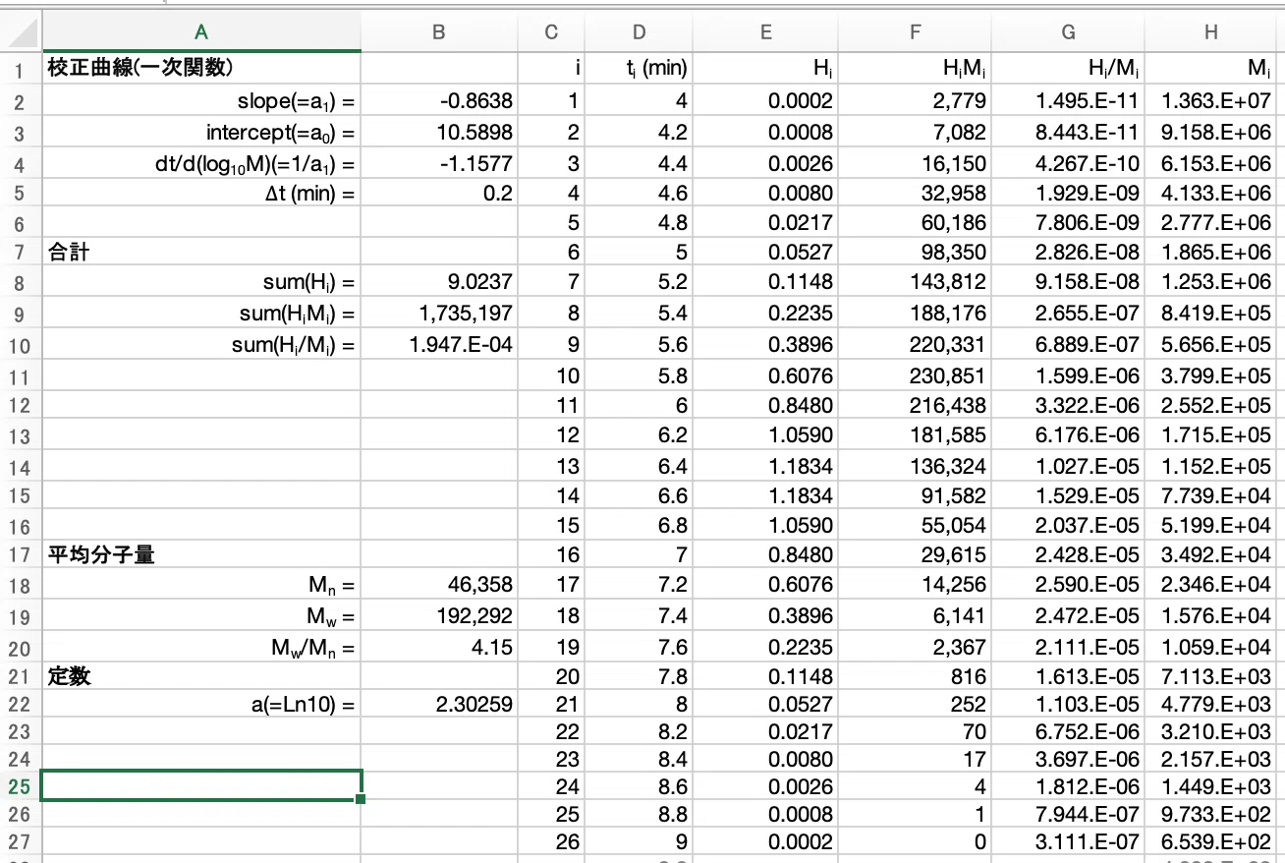Select Mn value 46,358
The image size is (1285, 863).
[439, 586]
